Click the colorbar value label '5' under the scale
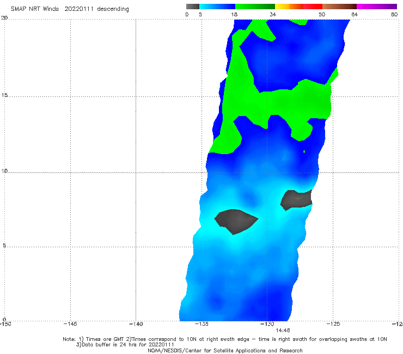The image size is (403, 354). click(200, 14)
